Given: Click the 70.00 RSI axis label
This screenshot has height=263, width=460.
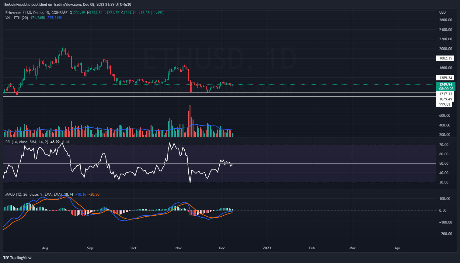Looking at the screenshot, I should 444,145.
